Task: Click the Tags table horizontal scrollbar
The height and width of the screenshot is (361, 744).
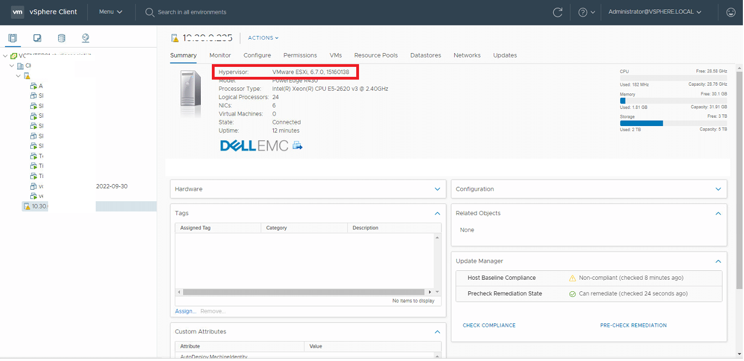Action: pos(304,292)
